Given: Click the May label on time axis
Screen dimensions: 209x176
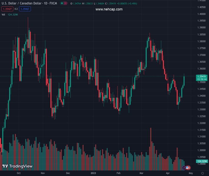Looking at the screenshot, I should point(190,173).
